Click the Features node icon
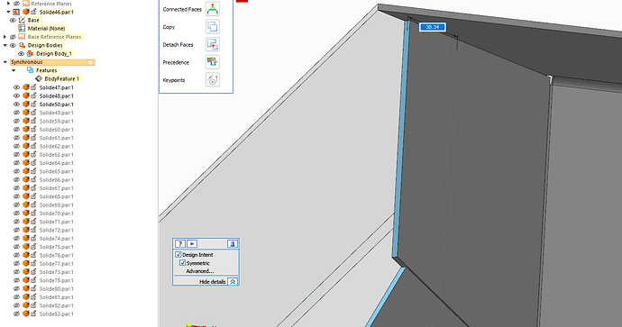The height and width of the screenshot is (327, 622). pyautogui.click(x=30, y=70)
